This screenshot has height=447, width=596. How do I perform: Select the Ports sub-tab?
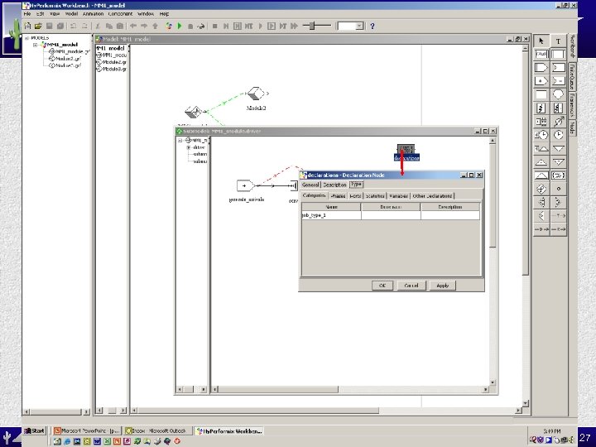[x=355, y=195]
